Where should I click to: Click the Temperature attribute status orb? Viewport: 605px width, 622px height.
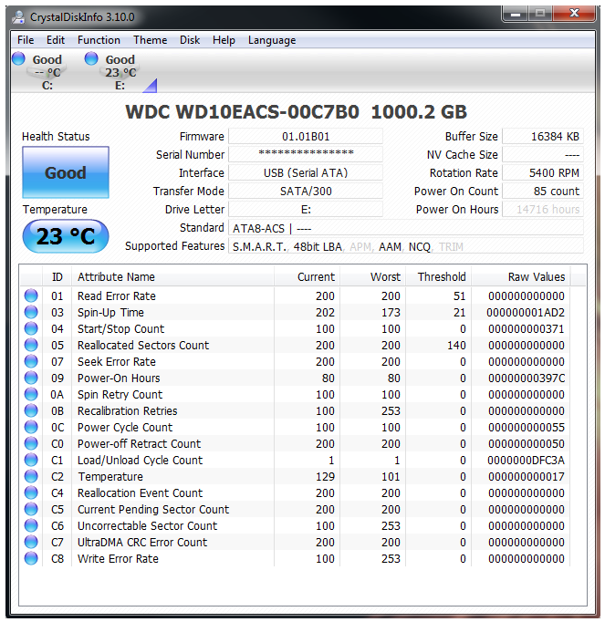pyautogui.click(x=31, y=477)
